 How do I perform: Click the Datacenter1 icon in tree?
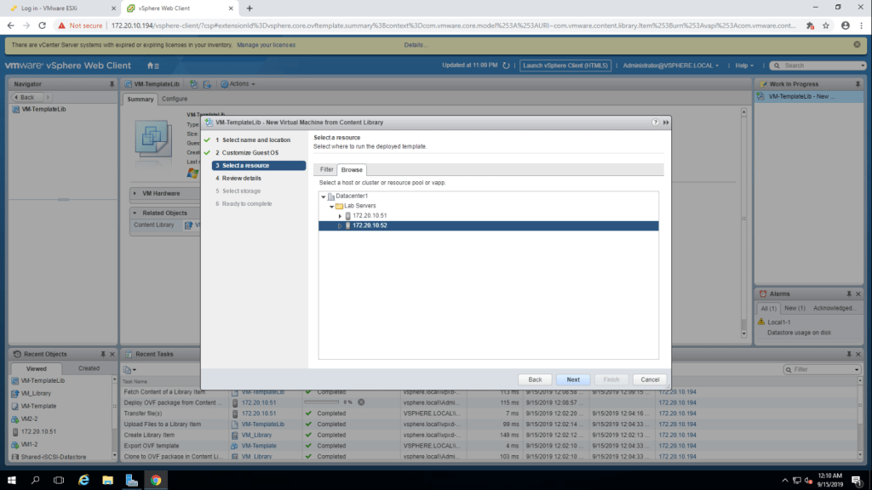(331, 197)
